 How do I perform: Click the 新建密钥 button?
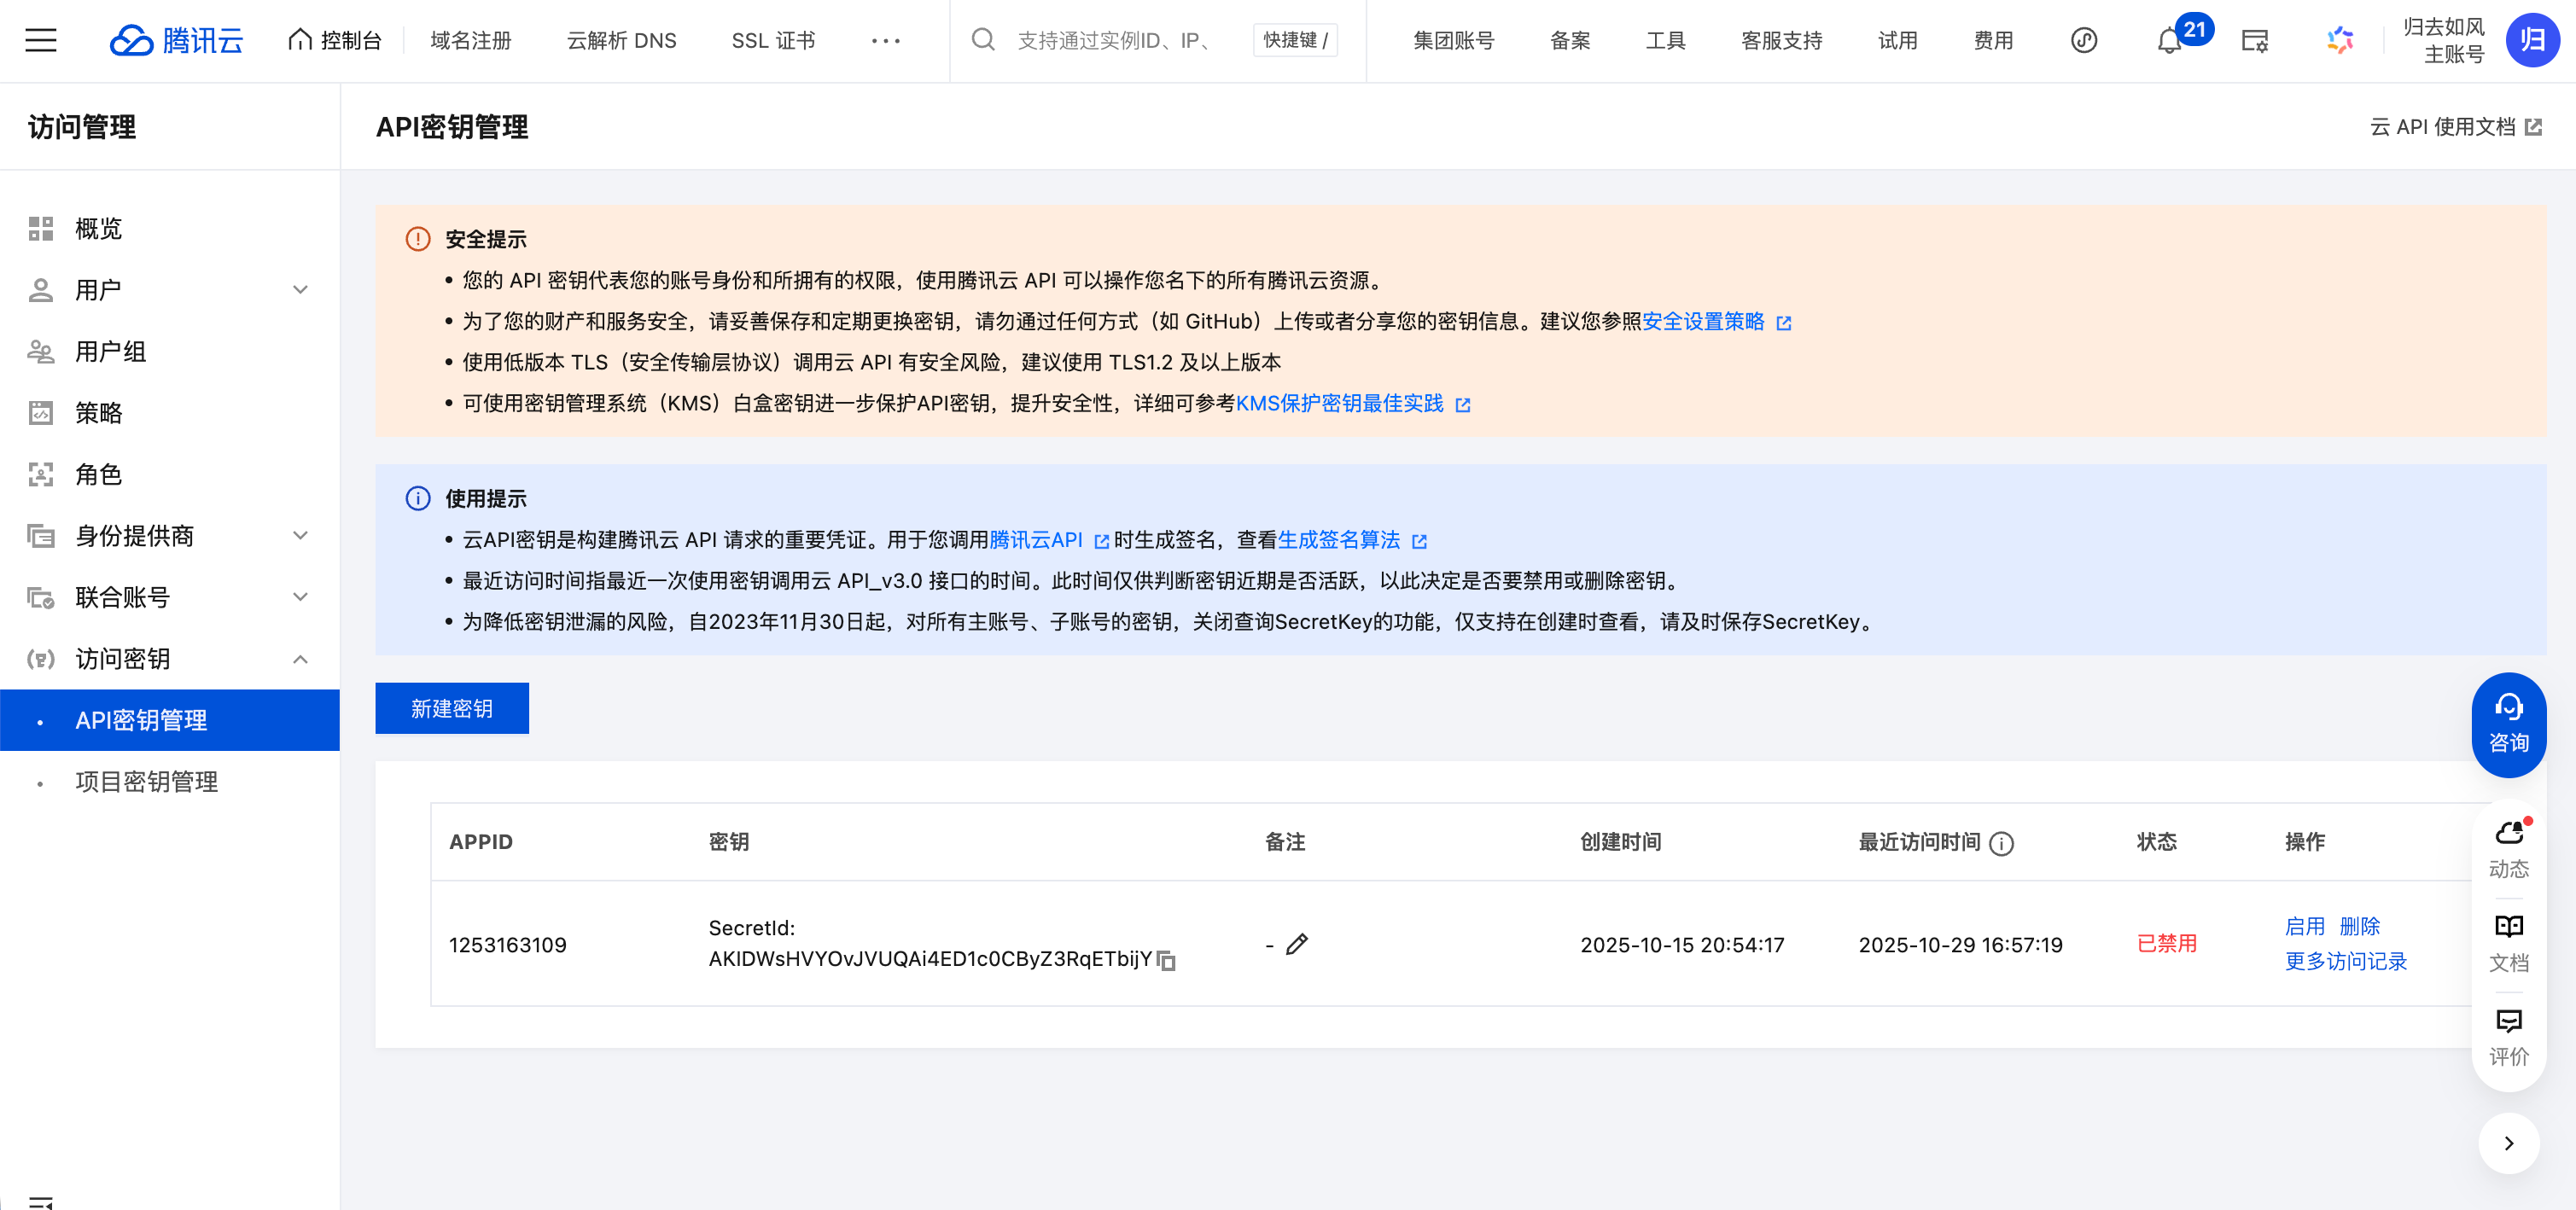tap(451, 707)
